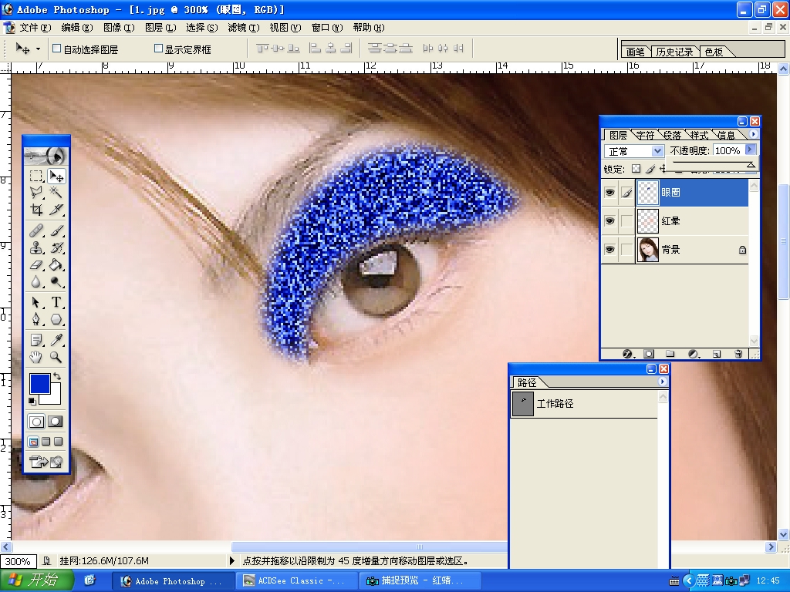Select the Magic Wand tool

(x=56, y=192)
